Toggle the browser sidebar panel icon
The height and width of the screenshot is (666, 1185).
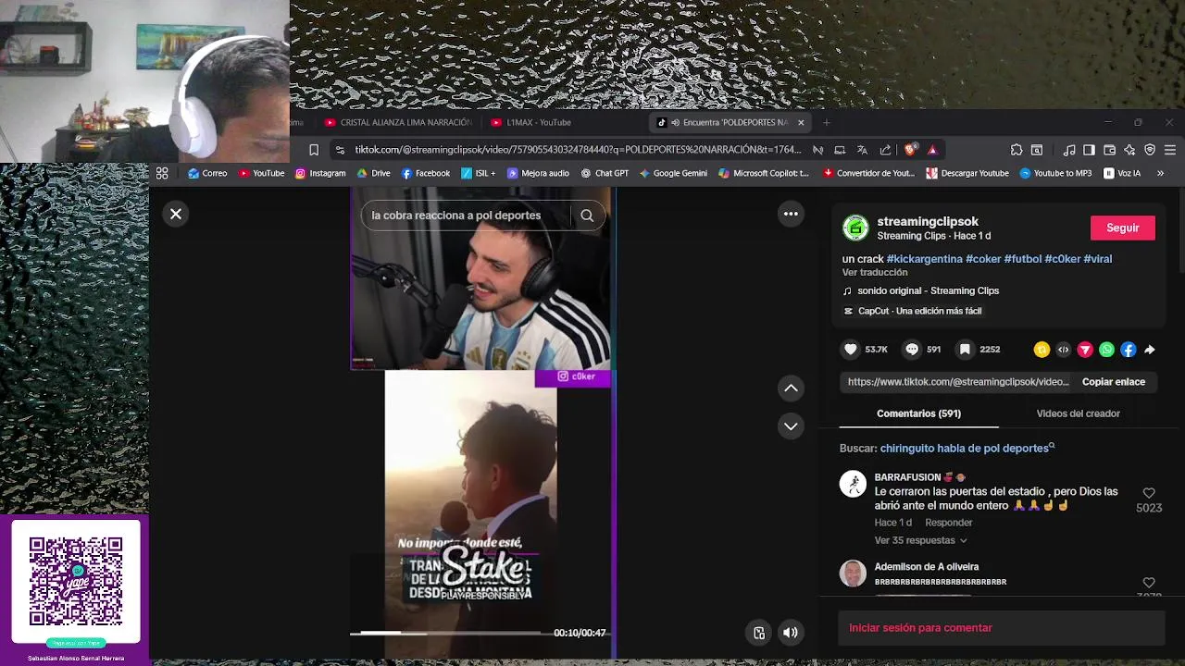tap(1089, 150)
